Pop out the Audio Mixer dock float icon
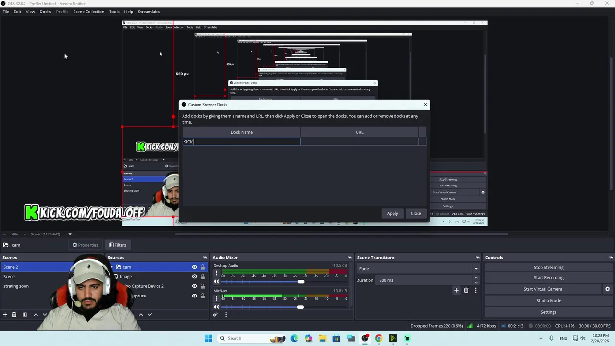This screenshot has height=346, width=615. pos(350,258)
